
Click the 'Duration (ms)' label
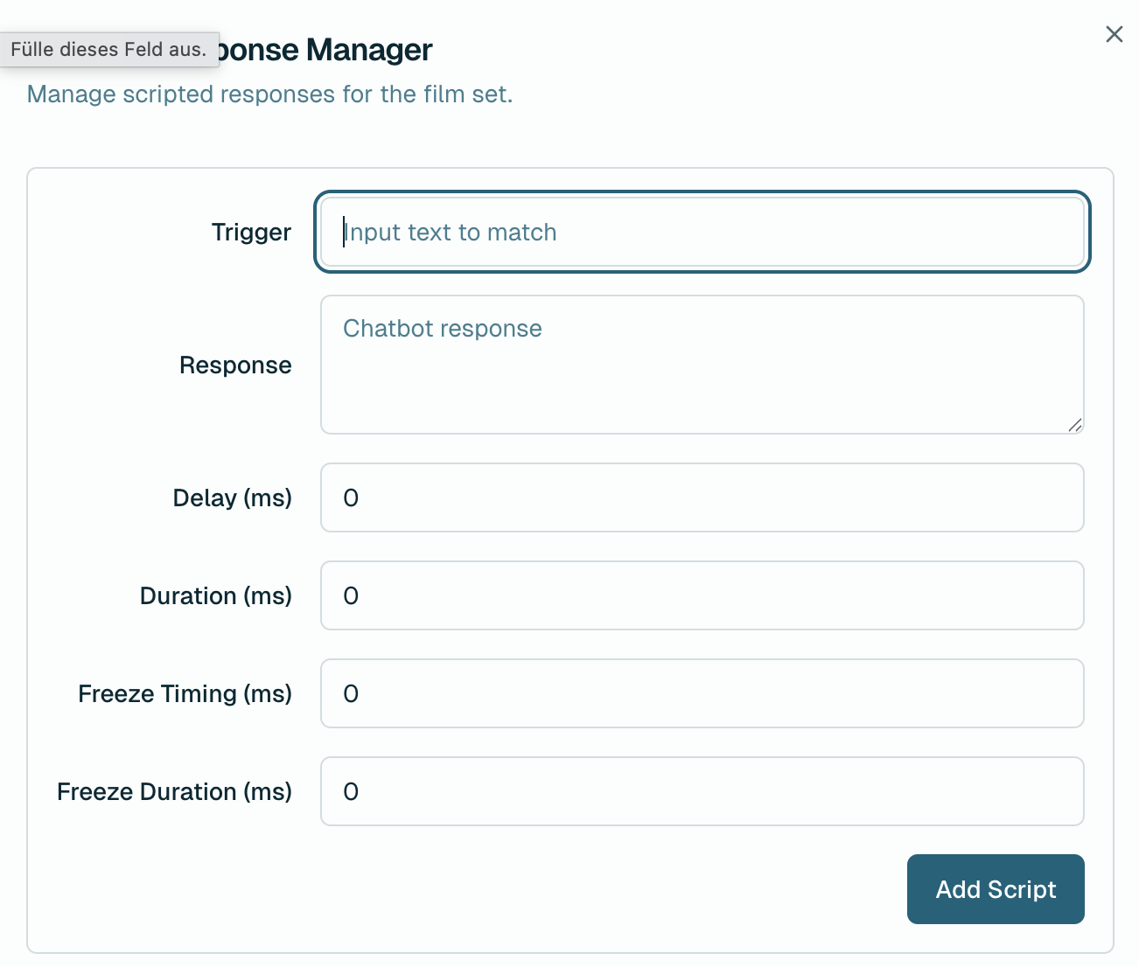(215, 595)
